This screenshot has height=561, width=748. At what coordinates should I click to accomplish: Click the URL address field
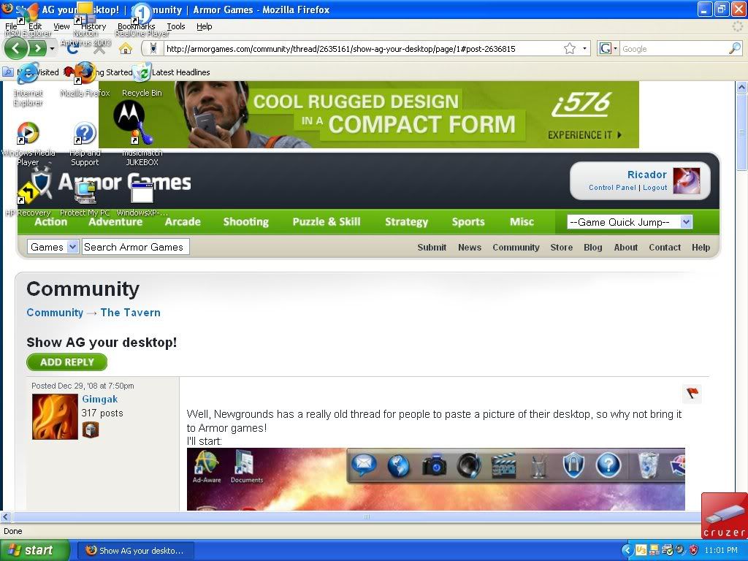[362, 49]
